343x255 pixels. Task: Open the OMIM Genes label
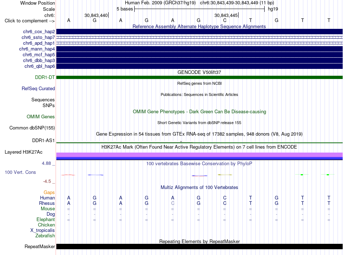pyautogui.click(x=41, y=117)
